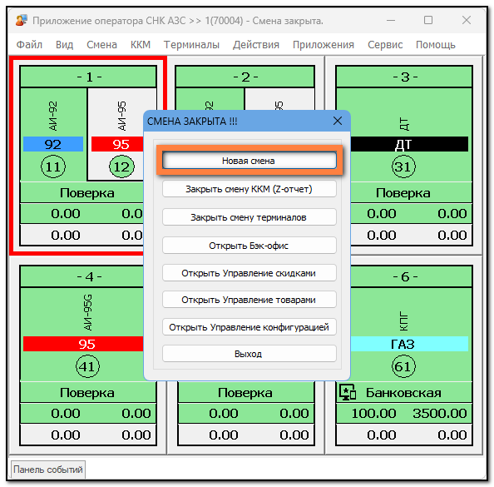Viewport: 494px width, 487px height.
Task: Start a new shift with Новая смена
Action: coord(249,161)
